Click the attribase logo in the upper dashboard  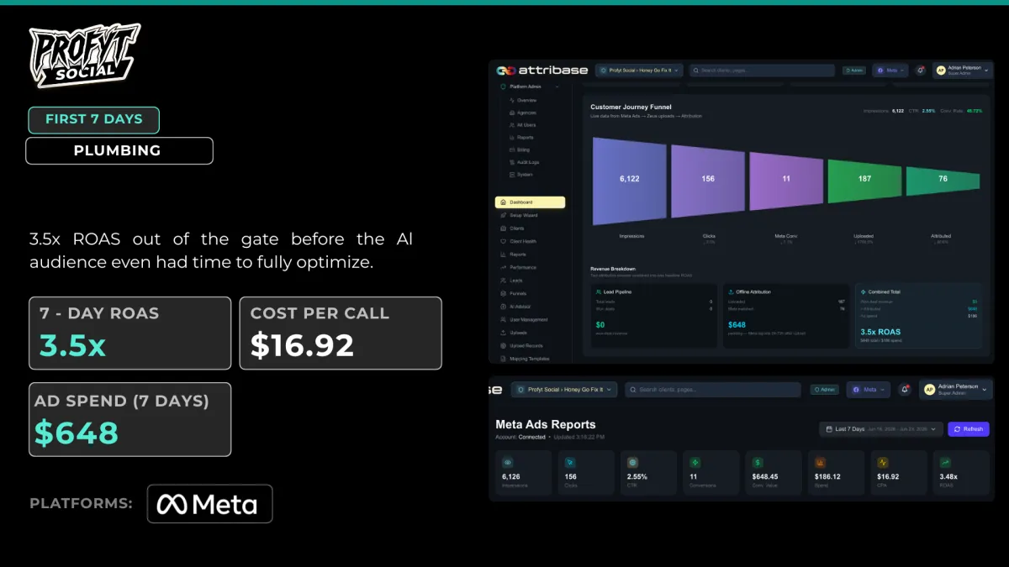point(541,71)
